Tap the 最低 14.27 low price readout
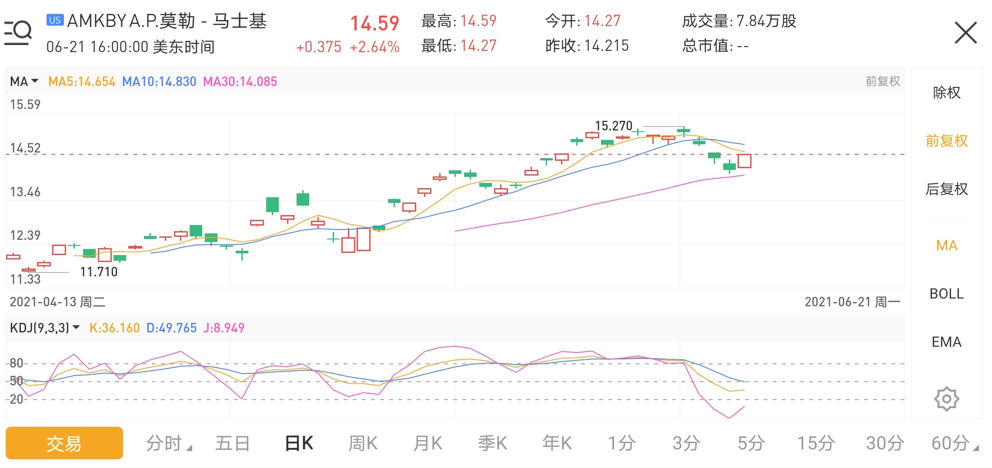Screen dimensions: 992x468 (459, 46)
